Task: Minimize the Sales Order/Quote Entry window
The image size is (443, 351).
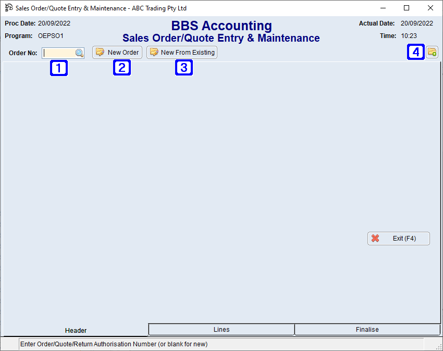Action: (383, 8)
